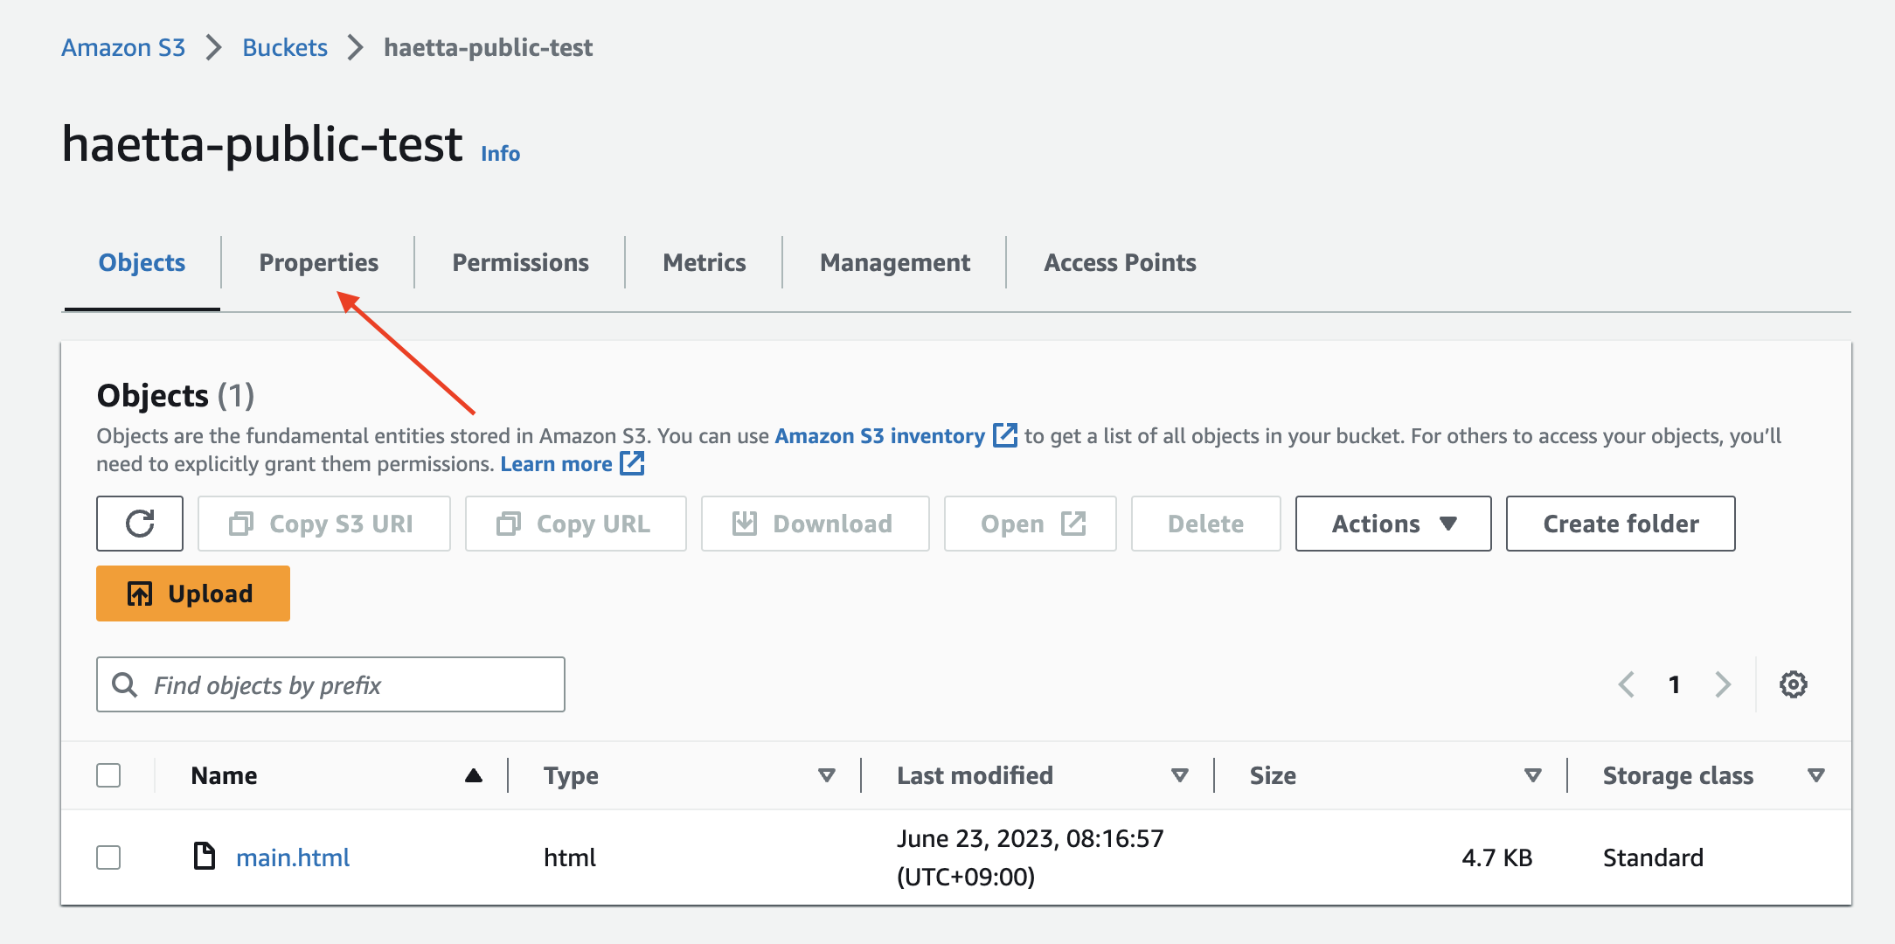Check the main.html row checkbox
The image size is (1895, 944).
coord(108,857)
